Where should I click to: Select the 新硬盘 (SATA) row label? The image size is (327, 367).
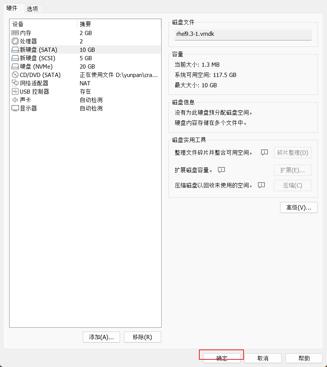[x=38, y=50]
